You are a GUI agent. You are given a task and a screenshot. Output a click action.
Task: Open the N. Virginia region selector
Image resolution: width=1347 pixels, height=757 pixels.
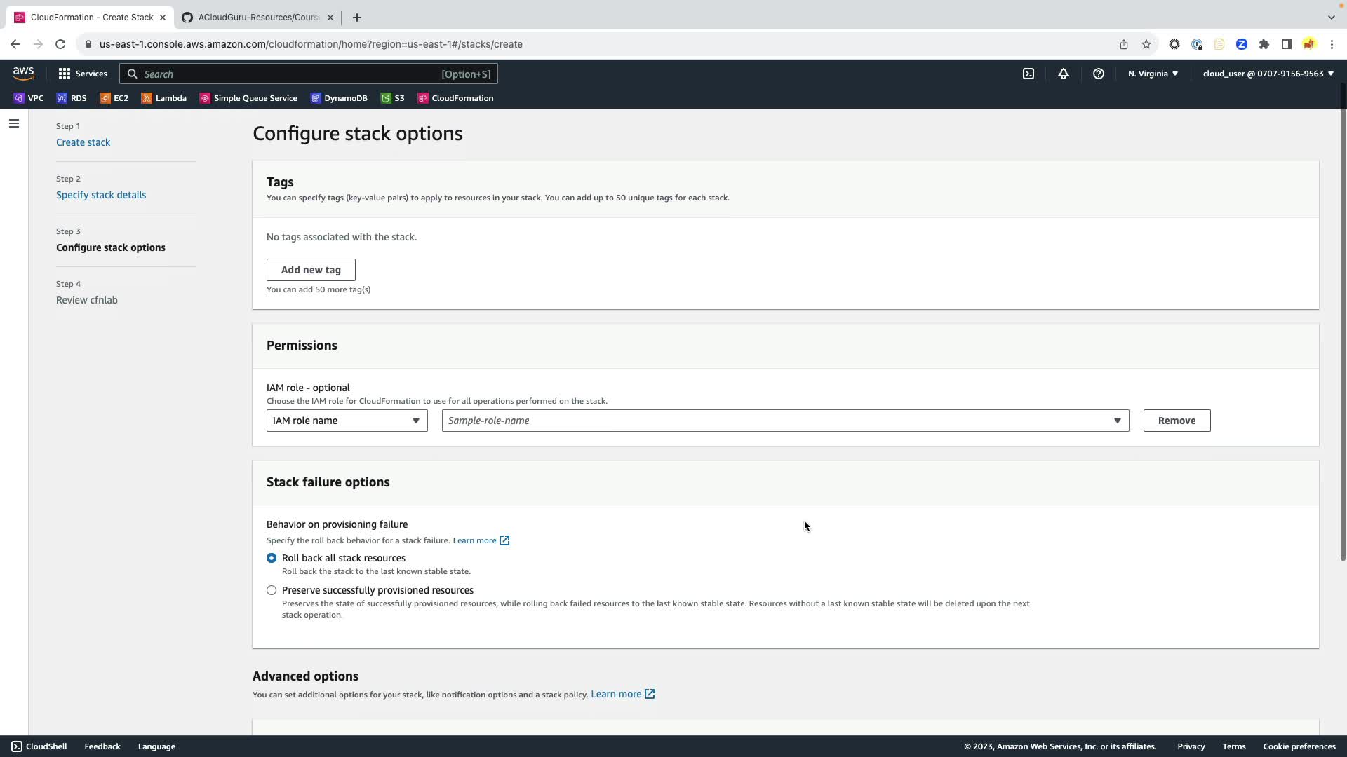pos(1153,74)
